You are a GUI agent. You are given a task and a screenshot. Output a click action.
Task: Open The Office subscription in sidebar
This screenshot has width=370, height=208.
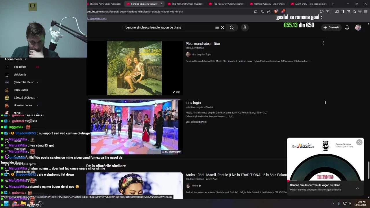[x=20, y=67]
